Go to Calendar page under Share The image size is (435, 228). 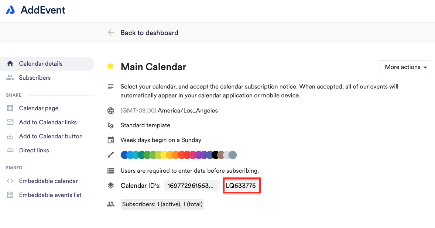coord(38,108)
